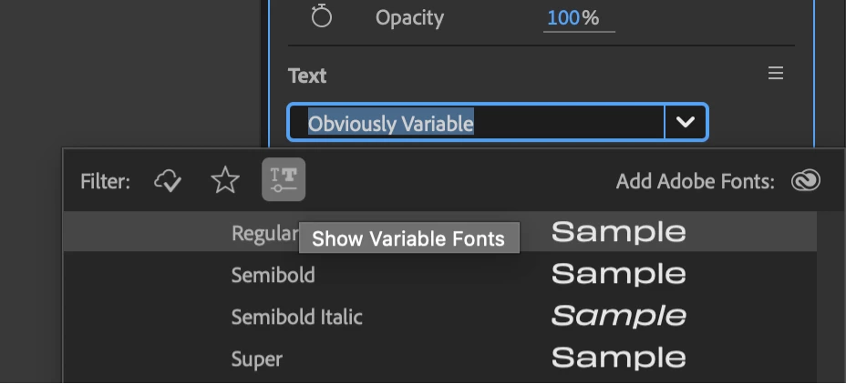Expand the font family dropdown arrow
The image size is (846, 384).
point(686,123)
